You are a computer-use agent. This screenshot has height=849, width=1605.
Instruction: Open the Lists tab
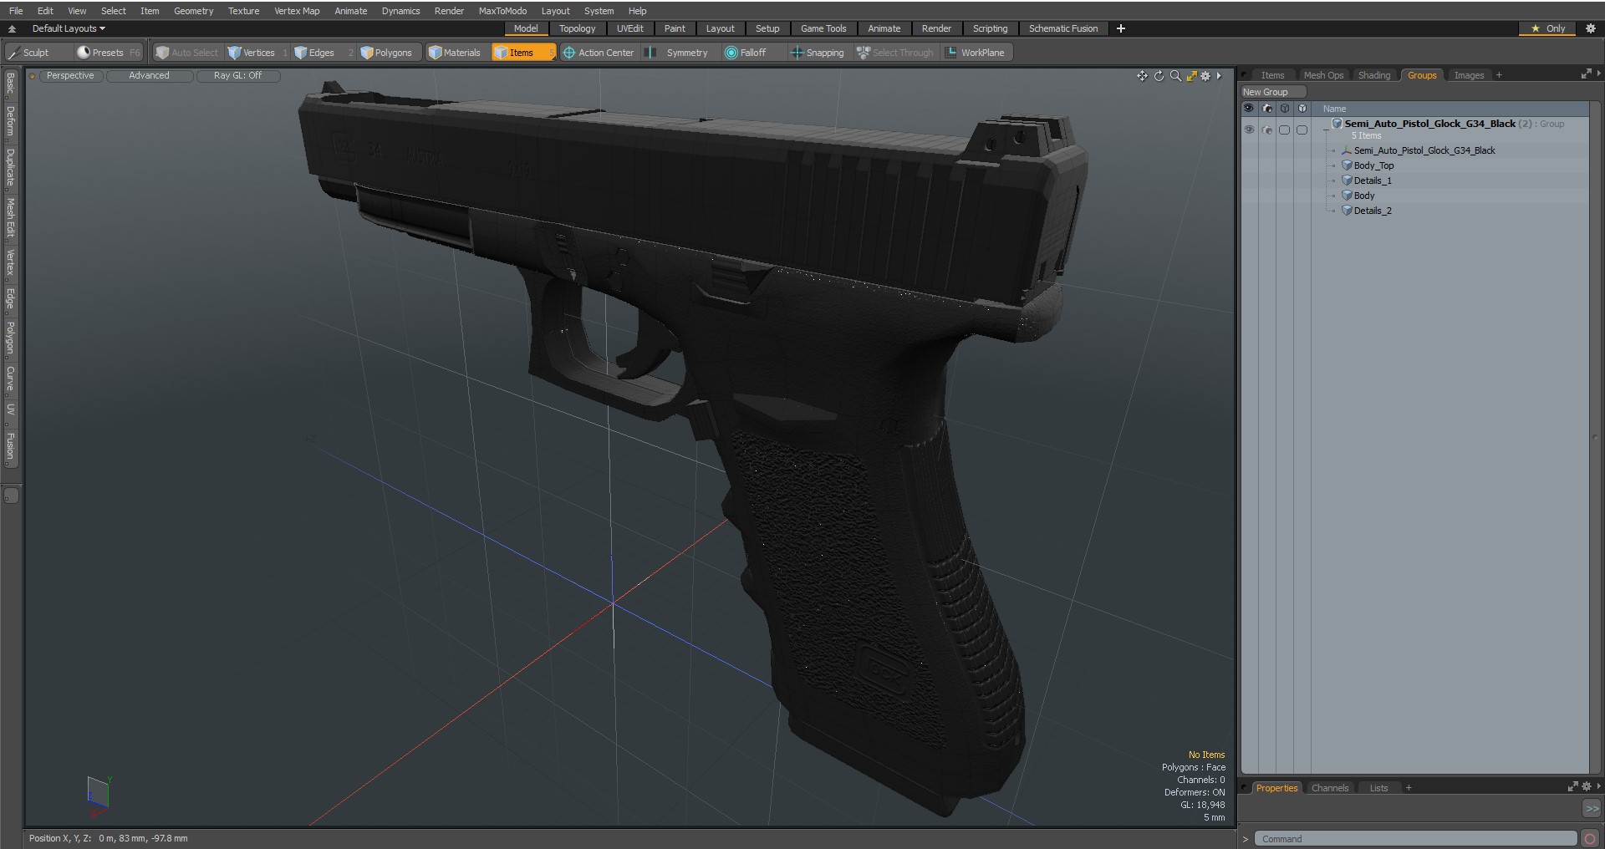pyautogui.click(x=1378, y=788)
